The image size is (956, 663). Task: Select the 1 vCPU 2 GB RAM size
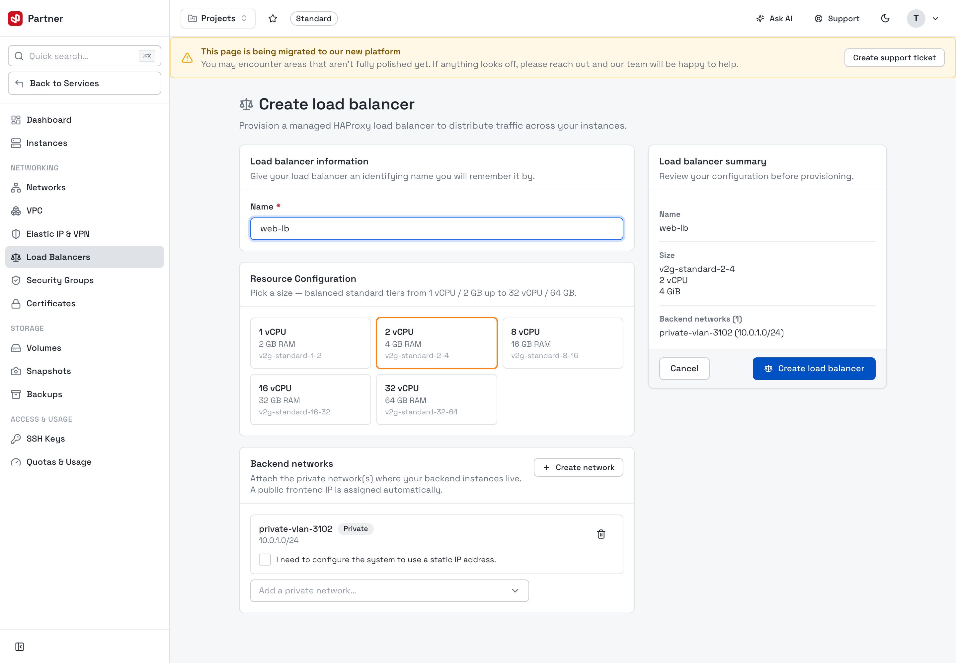(x=311, y=343)
